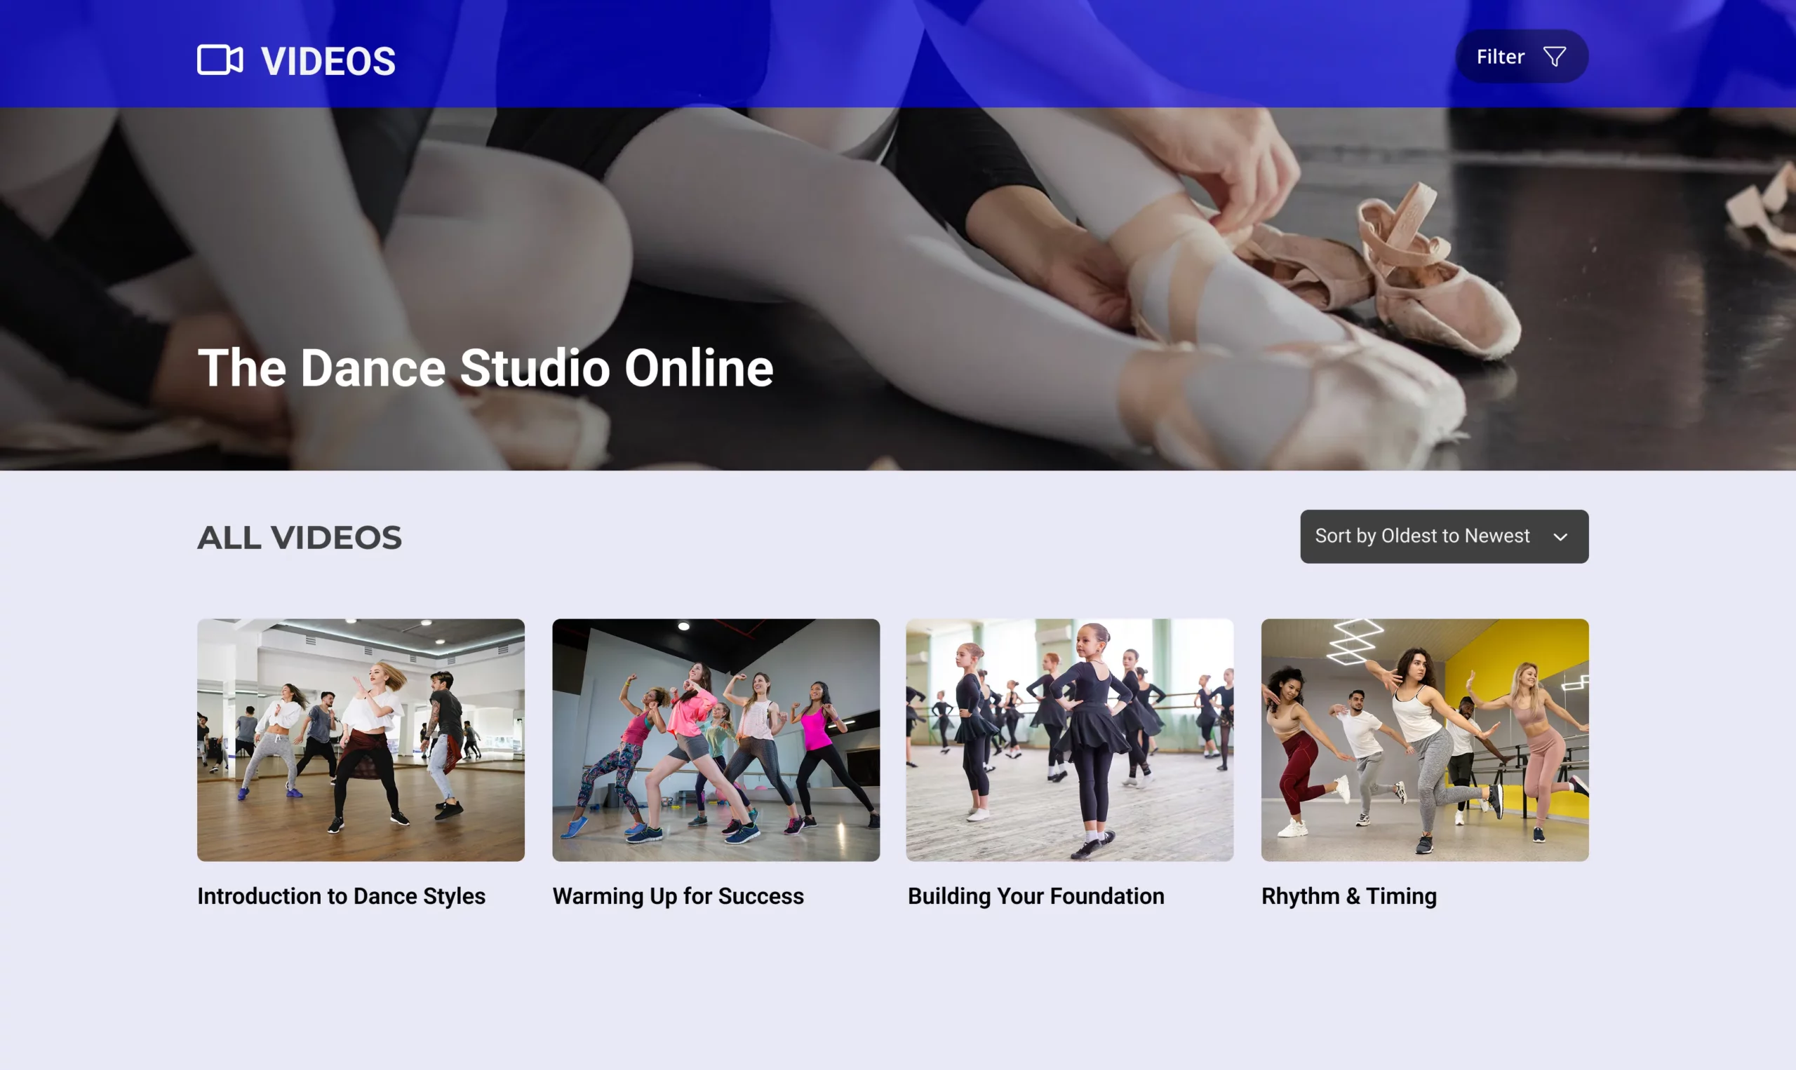The image size is (1796, 1070).
Task: Open Warming Up for Success thumbnail
Action: click(716, 739)
